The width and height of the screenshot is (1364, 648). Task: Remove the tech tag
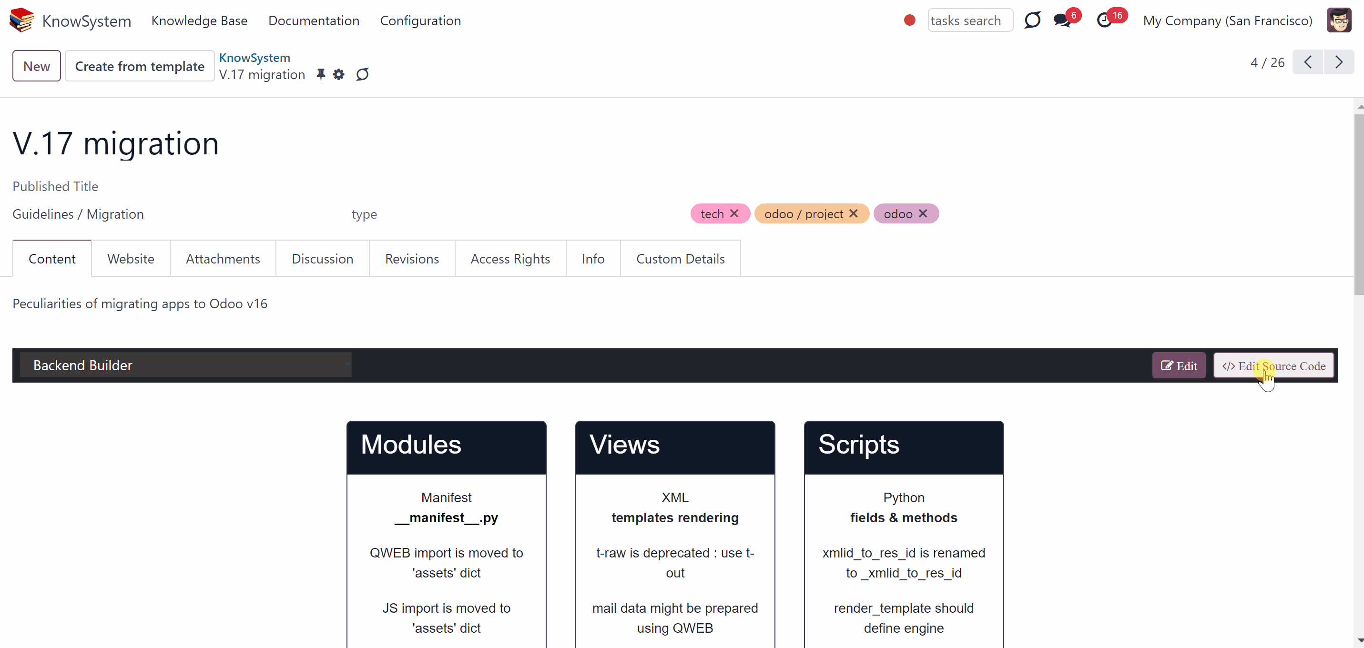(x=734, y=213)
